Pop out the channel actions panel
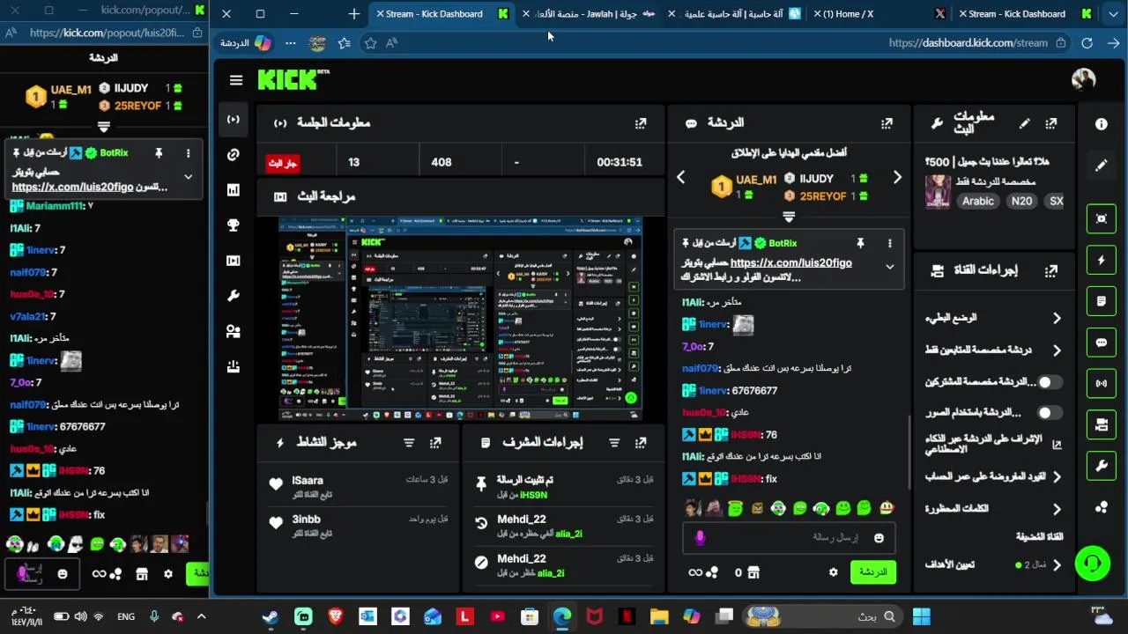 (x=1050, y=271)
